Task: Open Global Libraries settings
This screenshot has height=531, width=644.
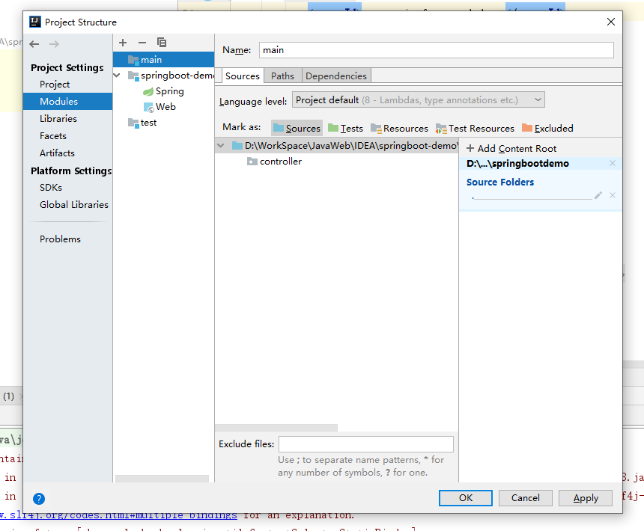Action: click(x=74, y=205)
